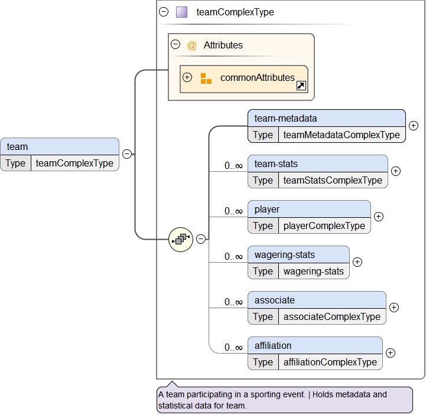Image resolution: width=426 pixels, height=415 pixels.
Task: Click the commonAttributes group icon
Action: pos(206,79)
